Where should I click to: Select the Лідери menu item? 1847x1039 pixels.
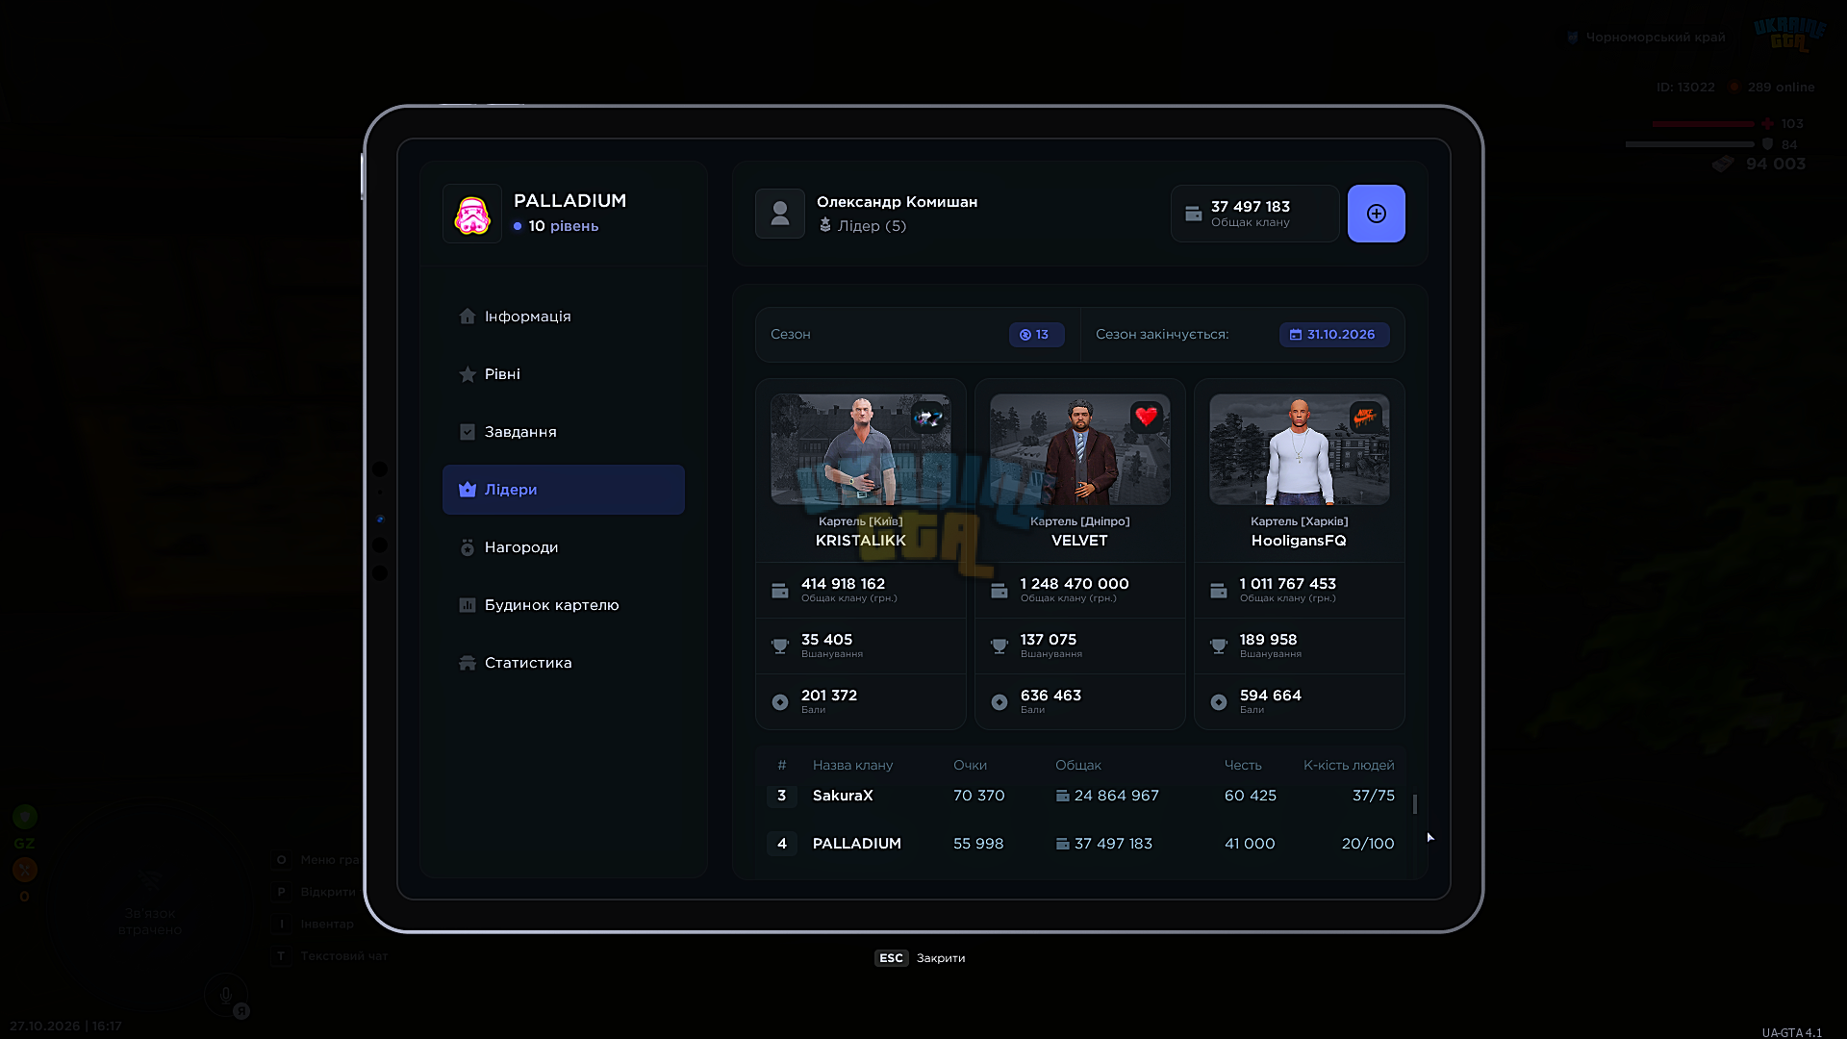[x=563, y=490]
